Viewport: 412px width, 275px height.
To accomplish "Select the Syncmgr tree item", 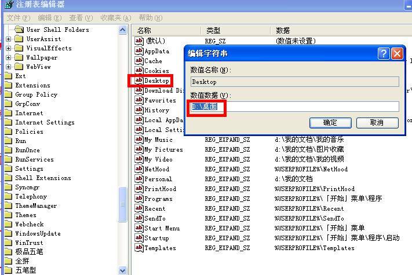I will click(27, 187).
